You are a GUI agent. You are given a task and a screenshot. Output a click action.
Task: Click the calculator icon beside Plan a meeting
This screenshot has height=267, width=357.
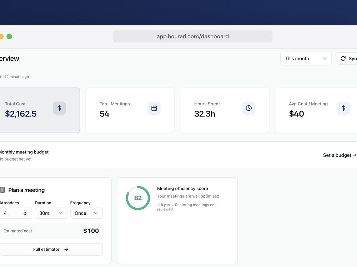(2, 190)
